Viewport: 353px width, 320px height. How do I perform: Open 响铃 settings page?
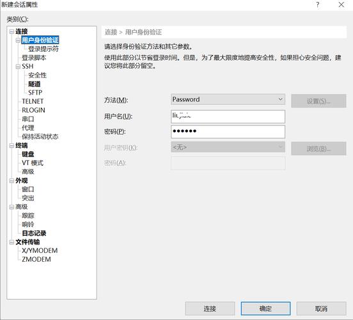tap(28, 225)
